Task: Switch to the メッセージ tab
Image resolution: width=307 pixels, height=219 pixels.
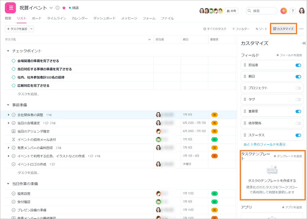Action: point(129,18)
